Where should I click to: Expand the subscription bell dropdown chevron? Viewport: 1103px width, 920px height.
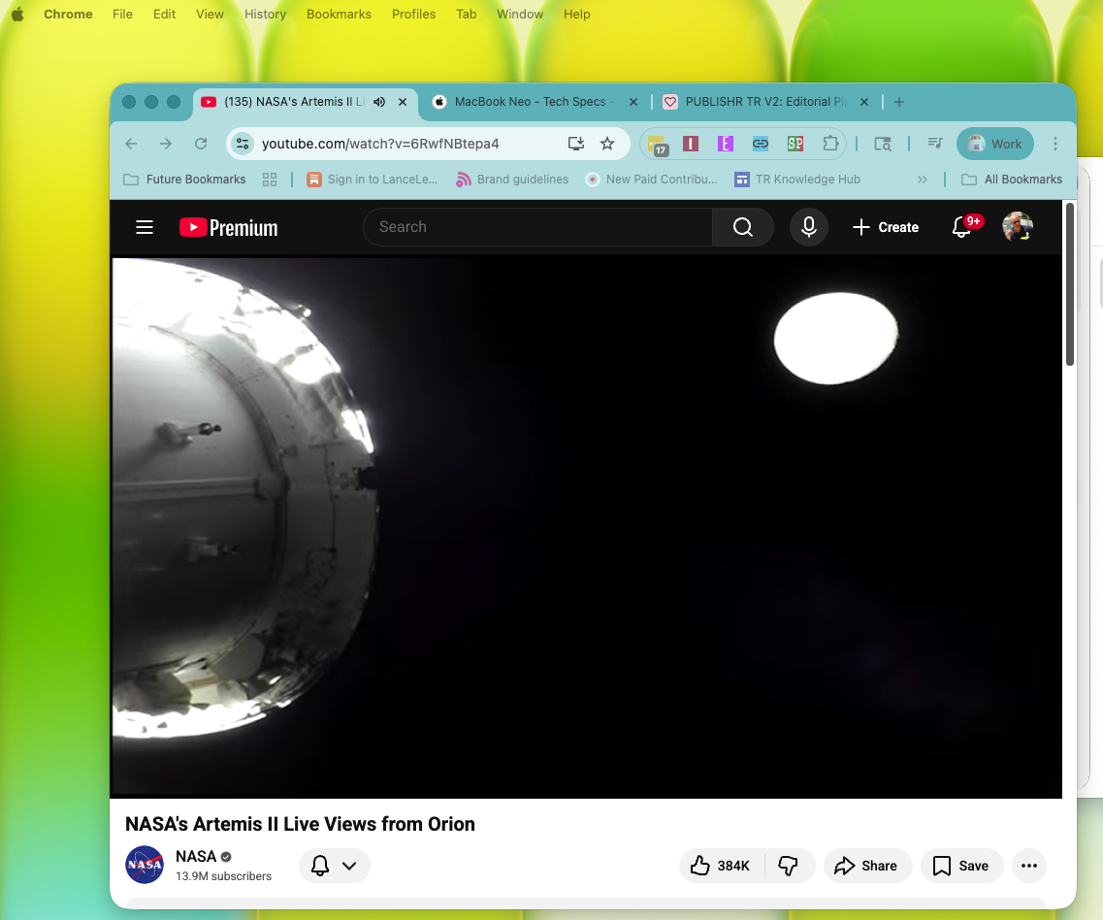coord(351,865)
